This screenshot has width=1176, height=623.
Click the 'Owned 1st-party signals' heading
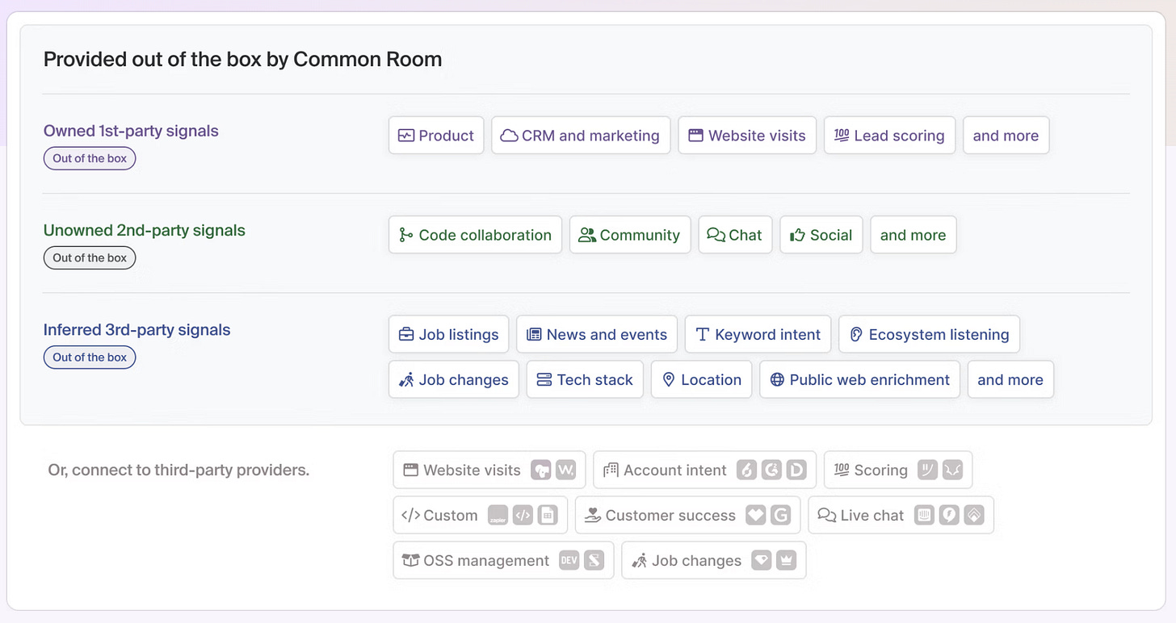point(131,131)
